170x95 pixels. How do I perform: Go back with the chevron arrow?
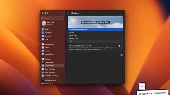69,13
